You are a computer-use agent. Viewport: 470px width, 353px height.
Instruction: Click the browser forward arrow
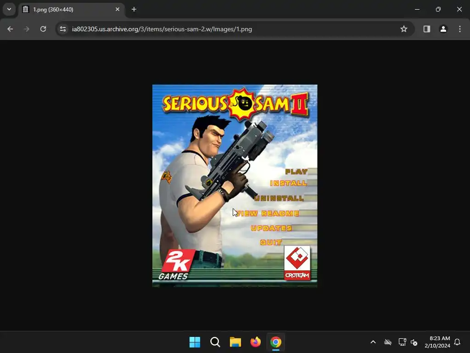(x=27, y=29)
